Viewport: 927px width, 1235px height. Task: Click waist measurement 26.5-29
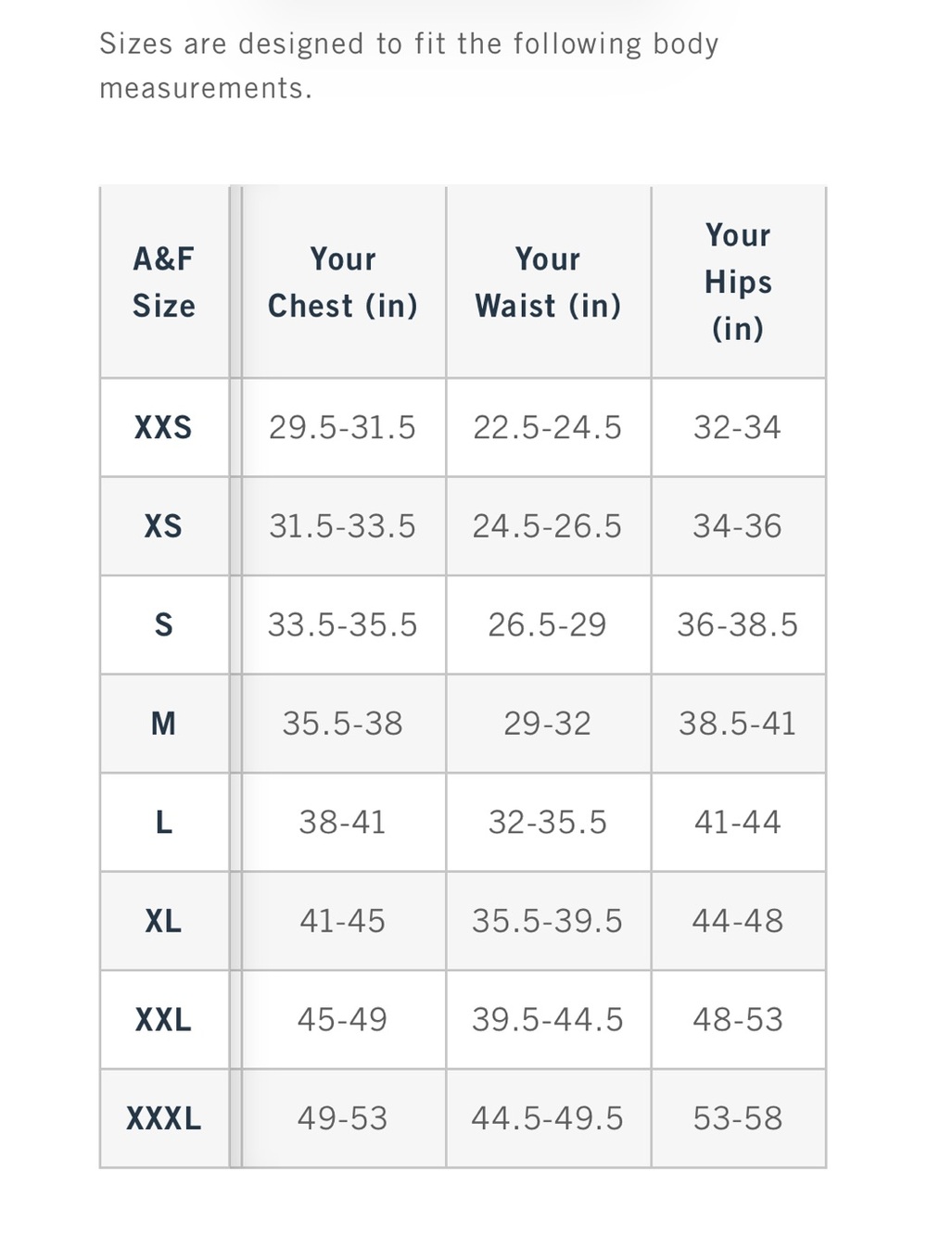click(548, 625)
